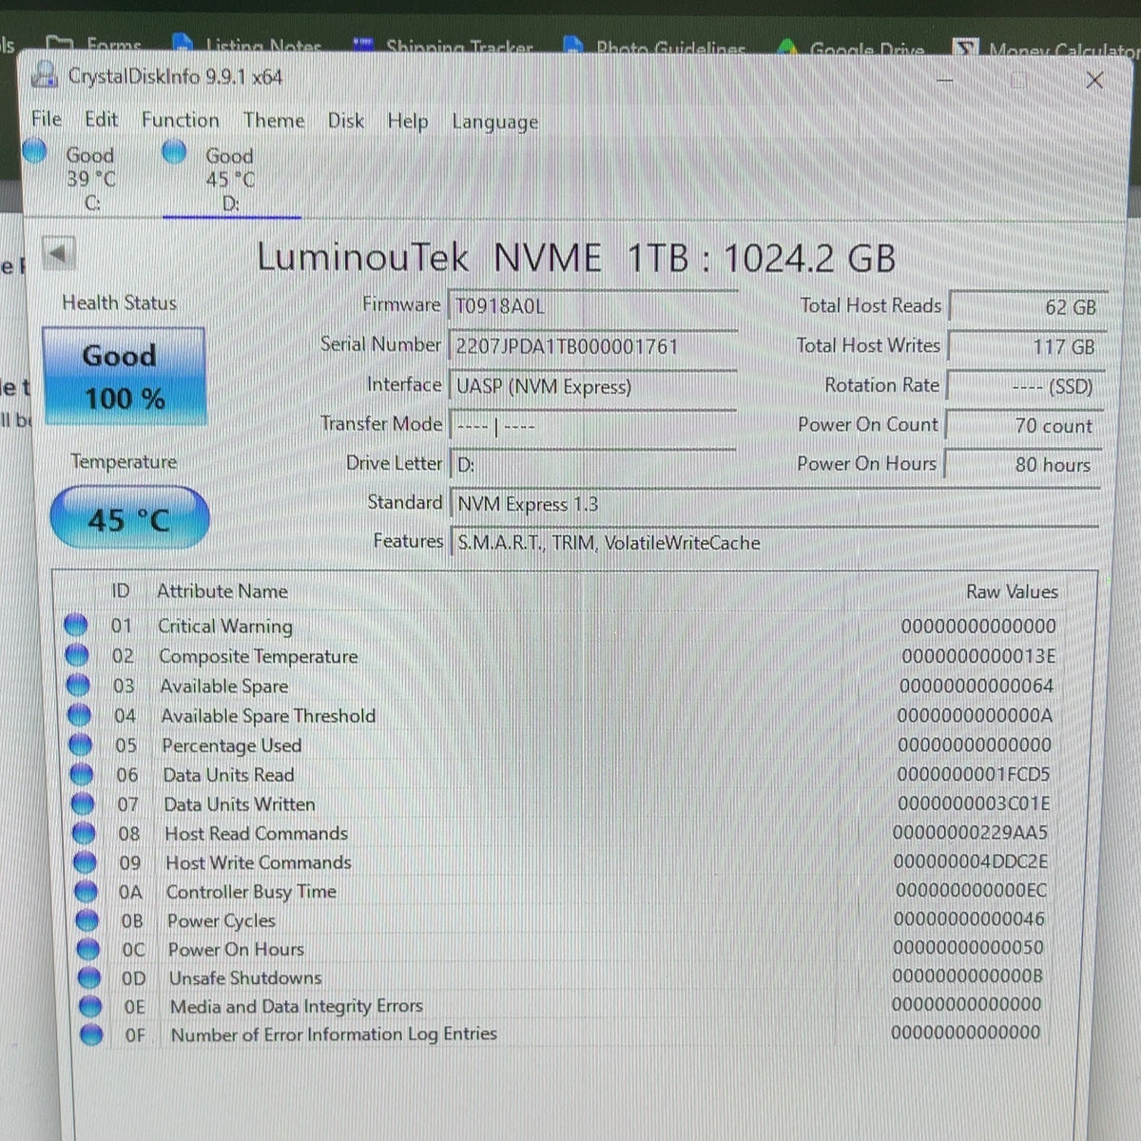
Task: Select the Controller Busy Time attribute name
Action: pos(251,892)
